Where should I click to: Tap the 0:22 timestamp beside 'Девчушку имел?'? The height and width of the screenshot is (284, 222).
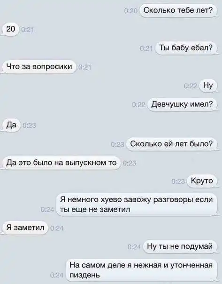(x=138, y=105)
